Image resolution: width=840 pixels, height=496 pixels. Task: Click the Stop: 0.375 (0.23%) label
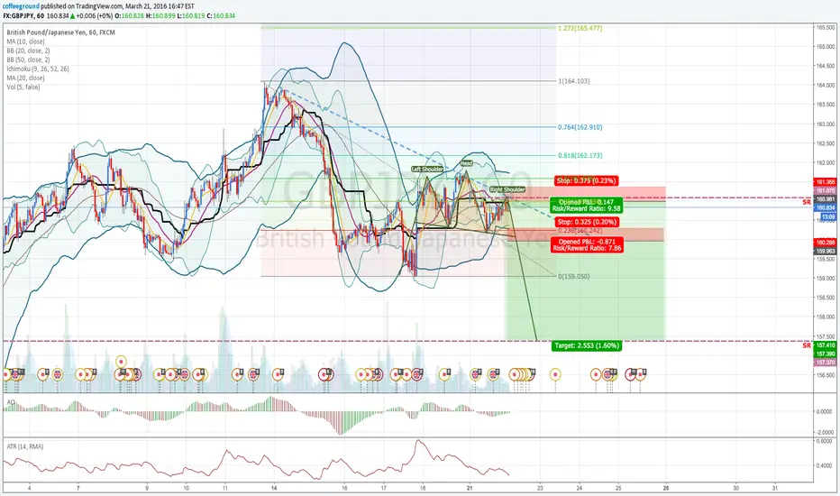click(x=586, y=180)
